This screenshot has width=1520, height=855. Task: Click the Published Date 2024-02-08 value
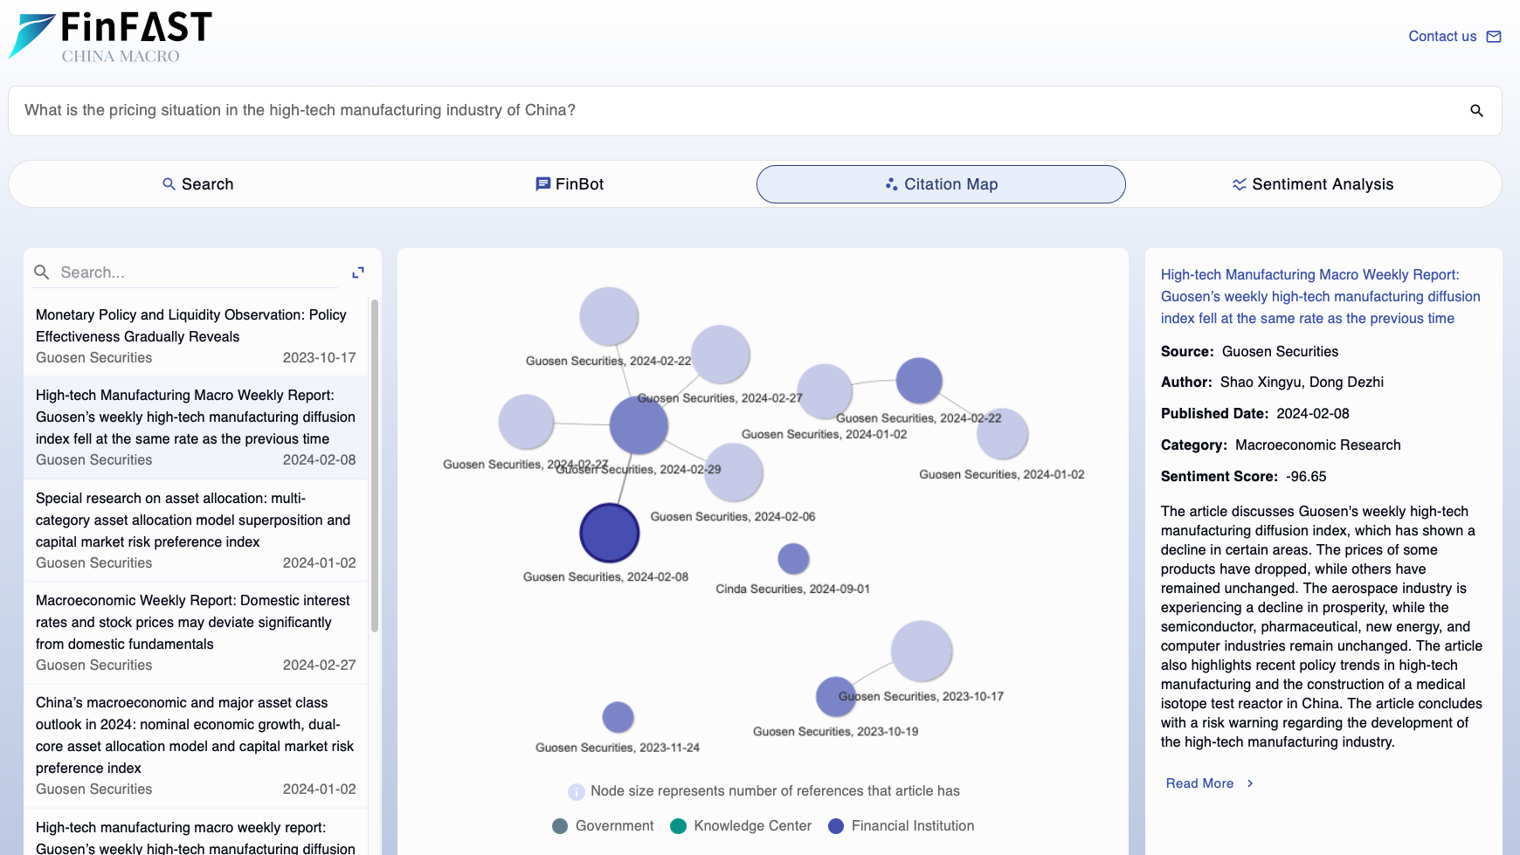tap(1313, 414)
